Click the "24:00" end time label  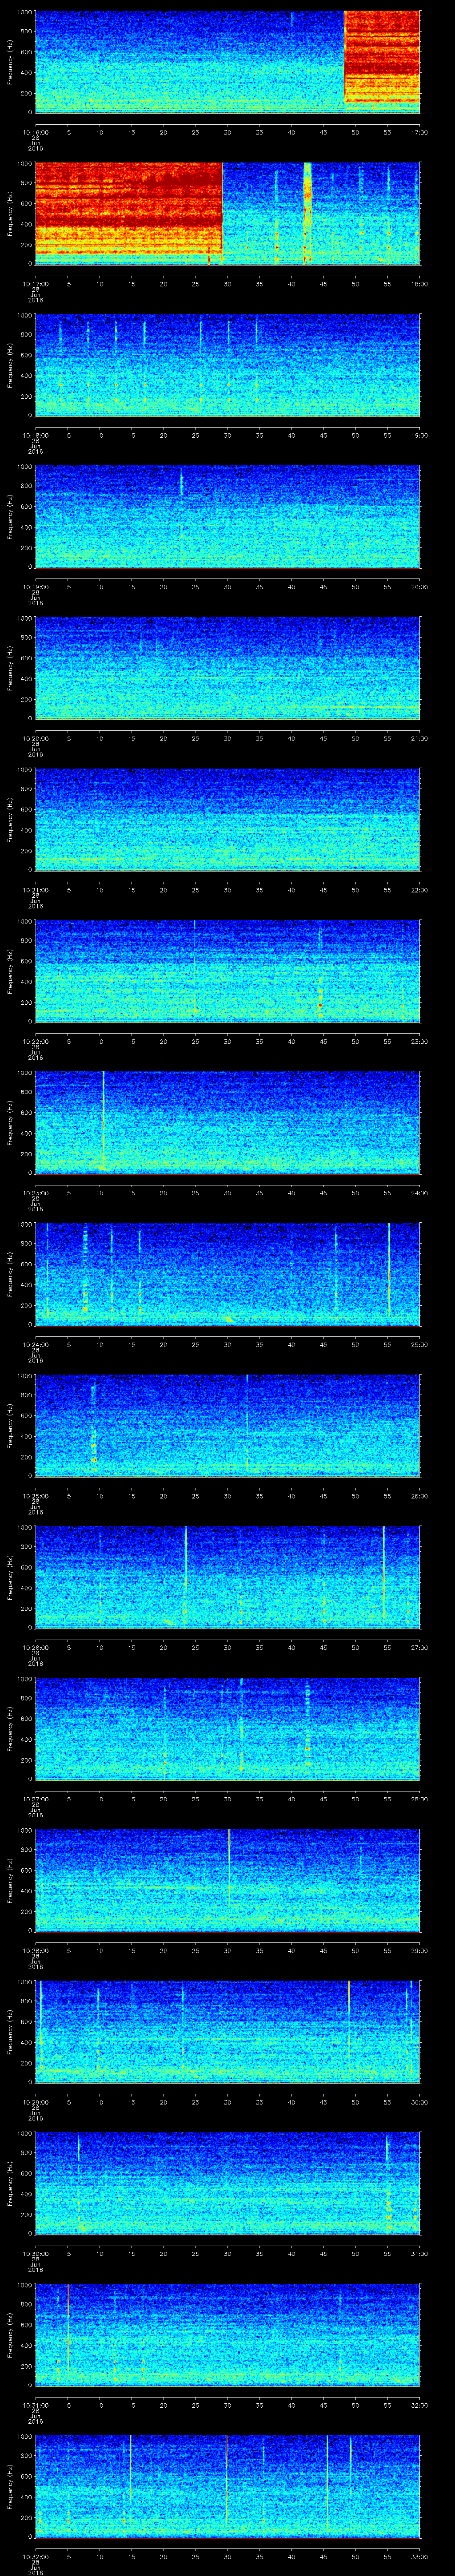419,1193
